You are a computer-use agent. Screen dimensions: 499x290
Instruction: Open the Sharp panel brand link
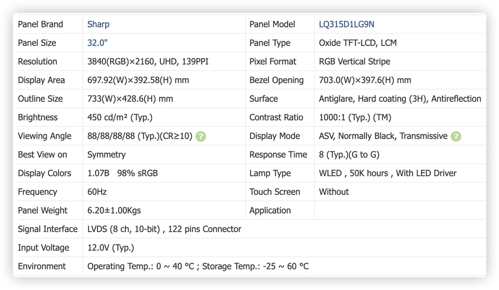click(x=99, y=24)
